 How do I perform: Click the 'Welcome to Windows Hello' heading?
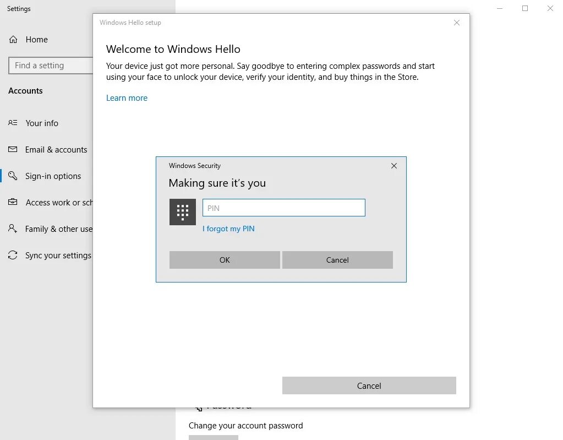pyautogui.click(x=173, y=49)
